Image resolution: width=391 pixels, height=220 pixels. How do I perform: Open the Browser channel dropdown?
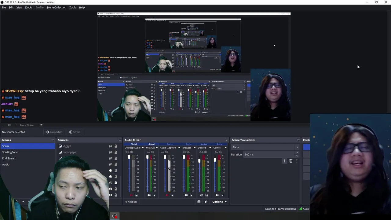(194, 148)
